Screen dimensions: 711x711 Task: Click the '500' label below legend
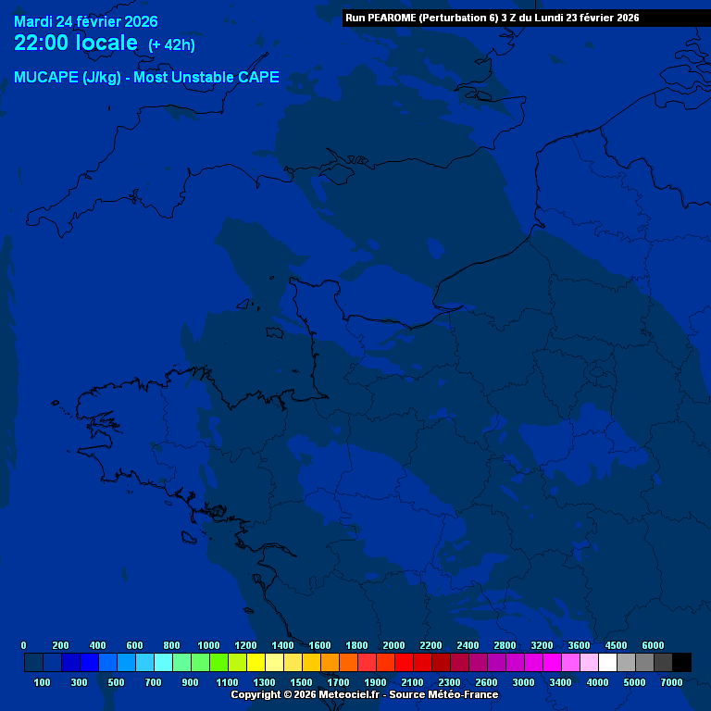coord(117,682)
